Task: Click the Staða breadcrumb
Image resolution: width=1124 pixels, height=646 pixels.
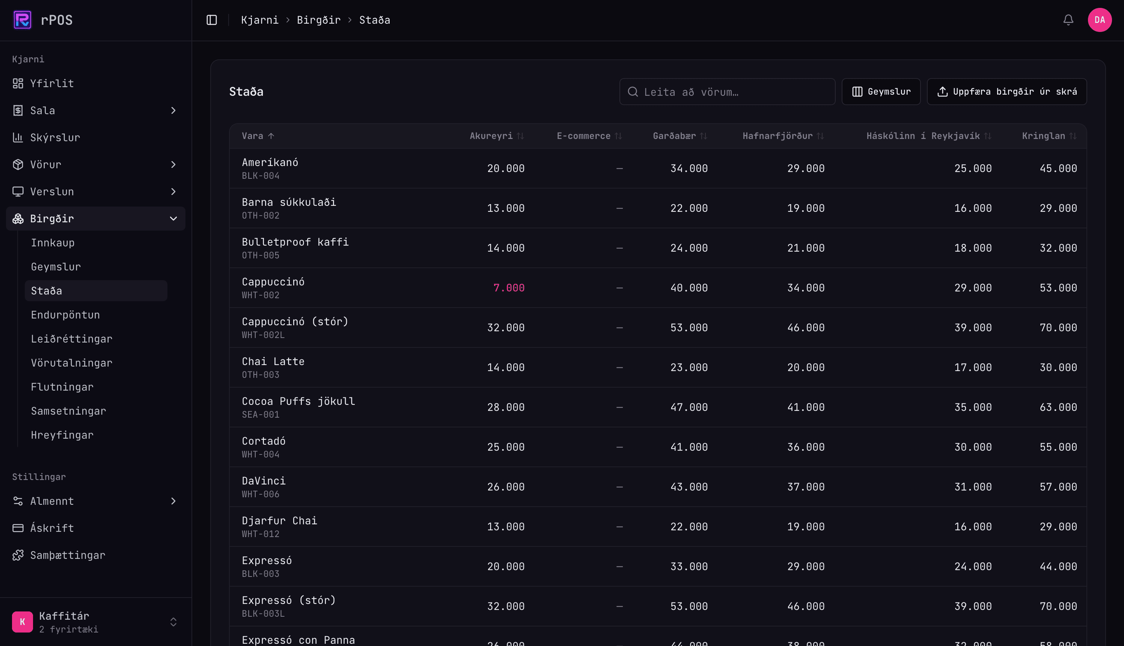Action: pos(375,20)
